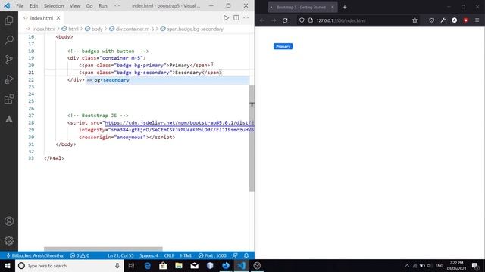Click the editor horizontal scrollbar thumb
Screen dimensions: 485x272
tap(103, 249)
